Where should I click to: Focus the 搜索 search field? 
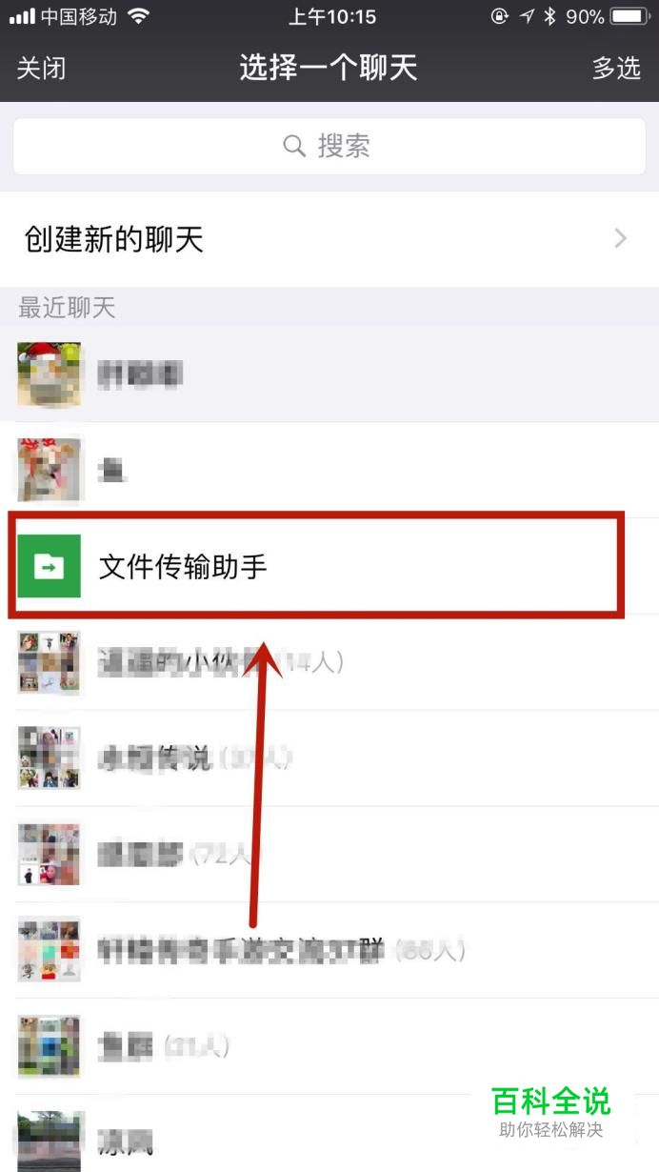[x=329, y=147]
